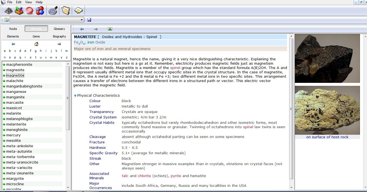Select the Minerals tab button
Viewport: 367px width, 192px height.
tap(36, 29)
